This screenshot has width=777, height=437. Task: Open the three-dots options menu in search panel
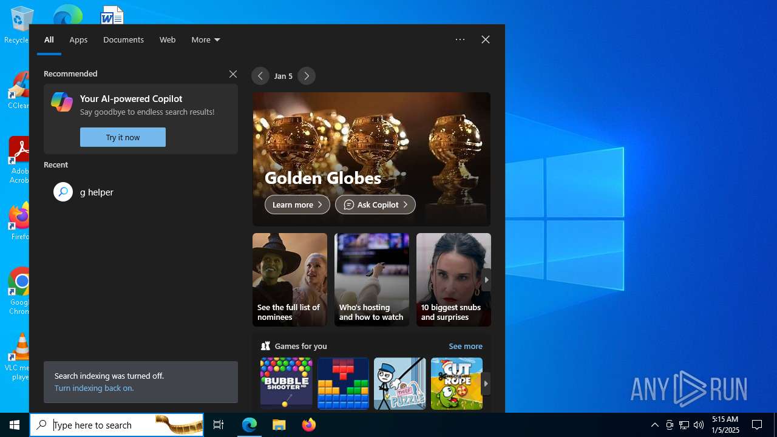point(460,39)
